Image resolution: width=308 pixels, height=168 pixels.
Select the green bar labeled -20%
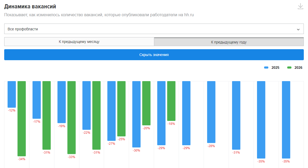point(146,103)
